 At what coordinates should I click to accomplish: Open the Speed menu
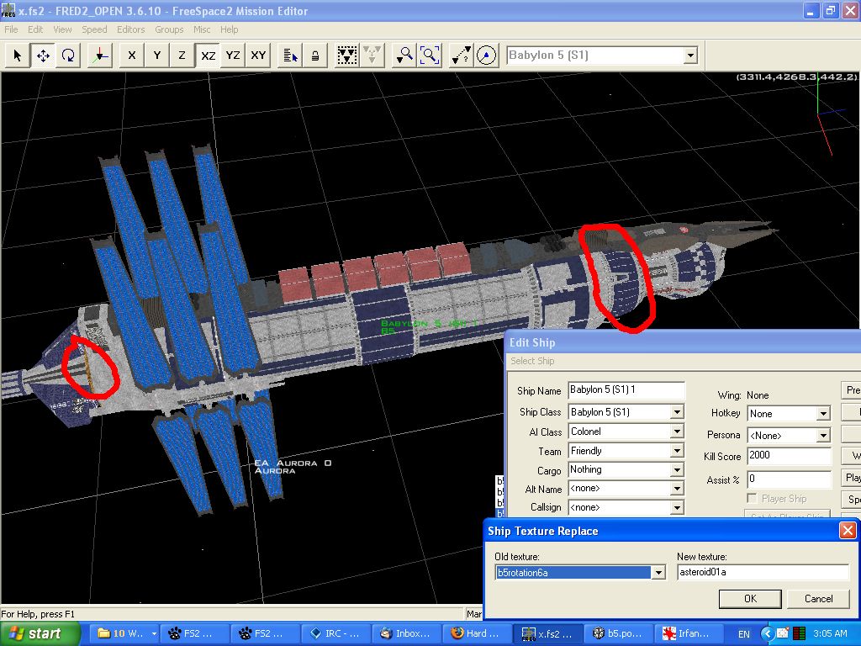pos(94,29)
